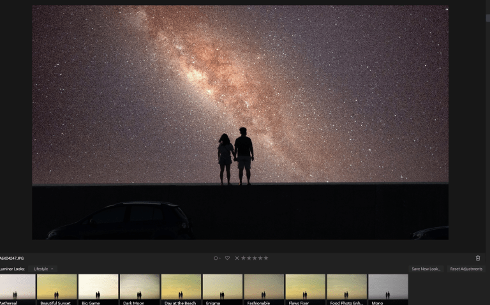Select the Big Game look thumbnail
Viewport: 490px width, 305px height.
pos(98,287)
